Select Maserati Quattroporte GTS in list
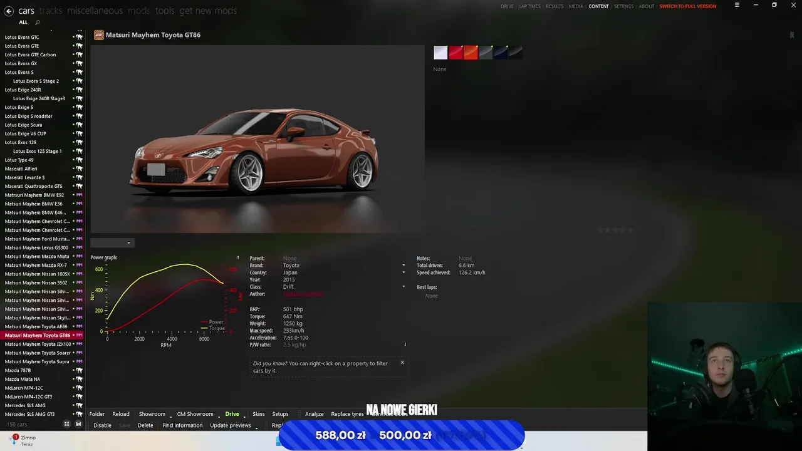Screen dimensions: 802x451 point(34,186)
